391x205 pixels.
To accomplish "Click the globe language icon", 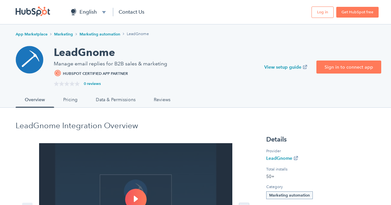I will tap(73, 12).
